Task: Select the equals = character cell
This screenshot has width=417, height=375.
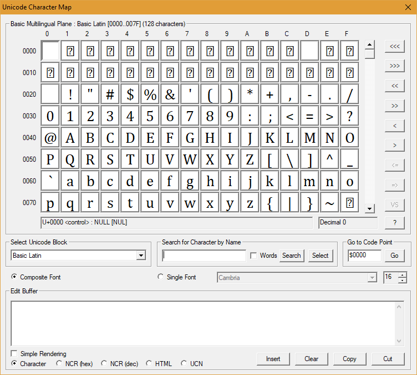Action: tap(309, 116)
